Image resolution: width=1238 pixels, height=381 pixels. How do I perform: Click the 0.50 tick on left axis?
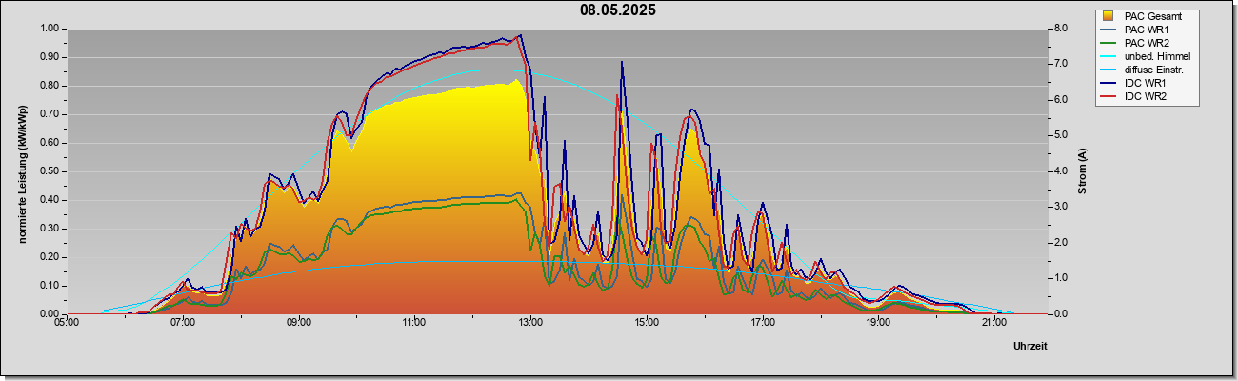(x=50, y=171)
